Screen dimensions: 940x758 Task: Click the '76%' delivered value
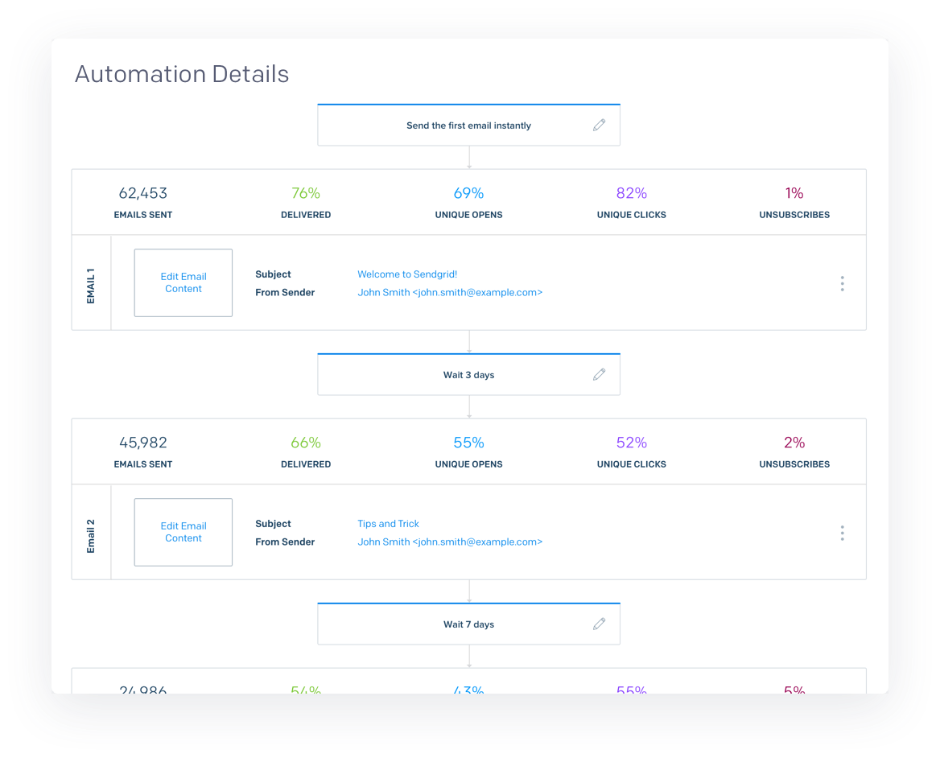[306, 193]
